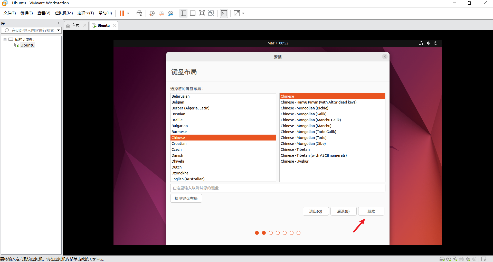Expand the library search dropdown
The width and height of the screenshot is (493, 262).
coord(59,30)
